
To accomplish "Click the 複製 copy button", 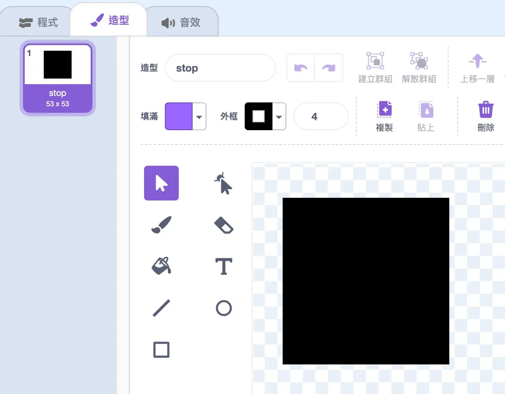I will 384,116.
